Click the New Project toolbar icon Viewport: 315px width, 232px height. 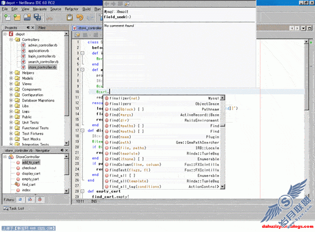[17, 17]
